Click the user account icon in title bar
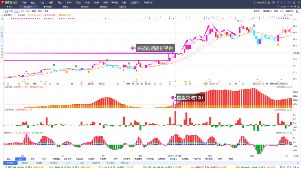The width and height of the screenshot is (301, 169). click(x=269, y=2)
